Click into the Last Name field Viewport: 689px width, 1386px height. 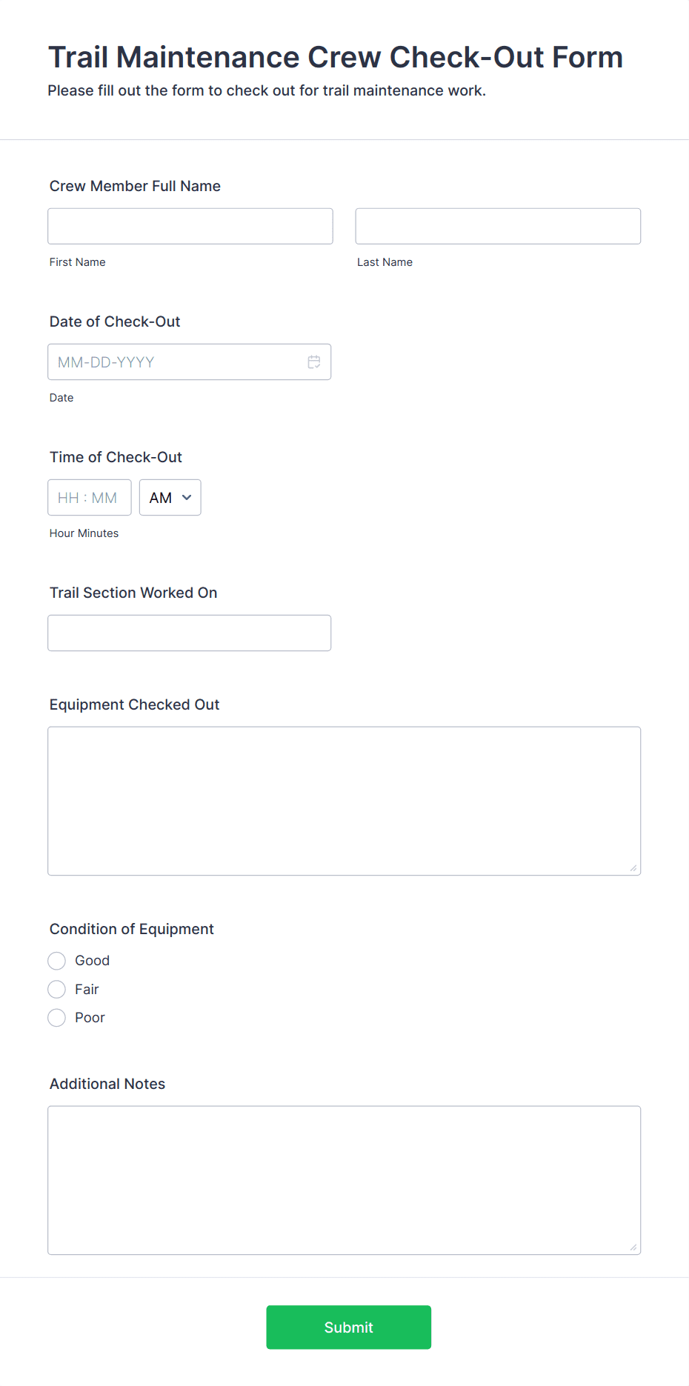498,226
